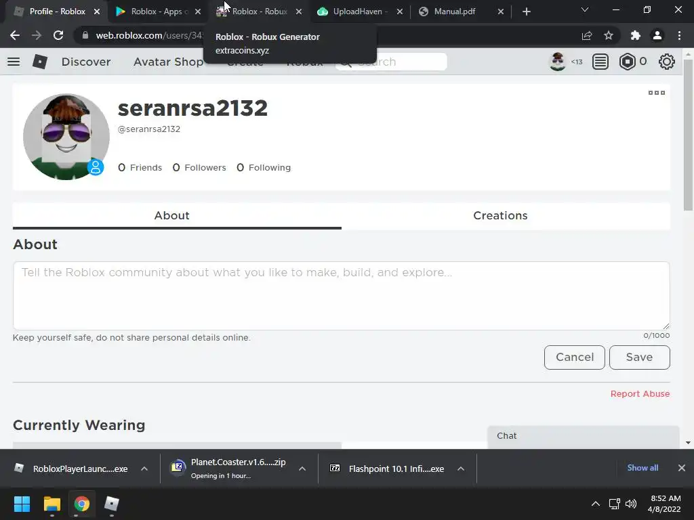Screen dimensions: 694x520
Task: Click the seranrsa2132 avatar thumbnail
Action: [x=66, y=137]
